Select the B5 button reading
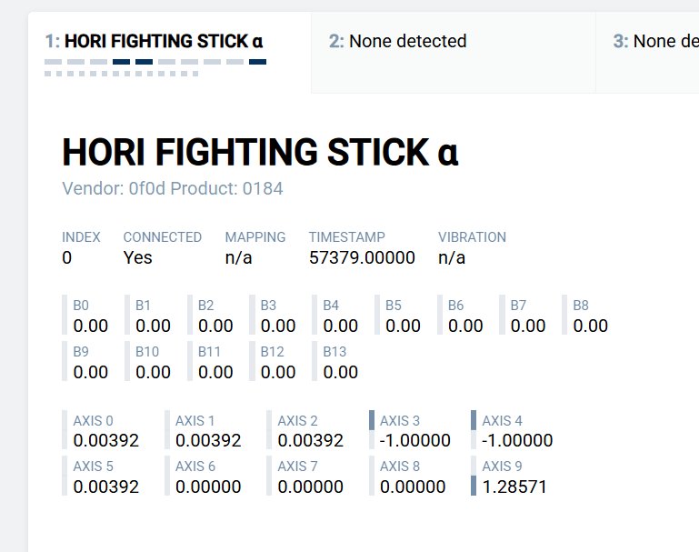Screen dimensions: 699x552 click(403, 326)
